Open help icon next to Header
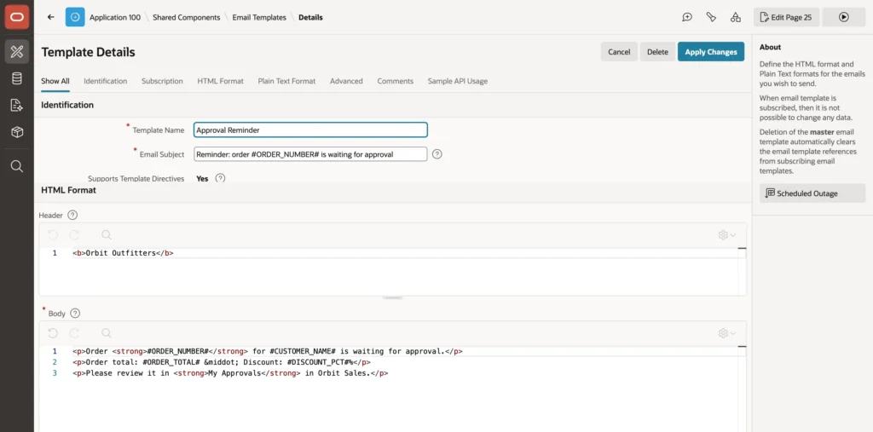This screenshot has width=873, height=432. pyautogui.click(x=72, y=215)
